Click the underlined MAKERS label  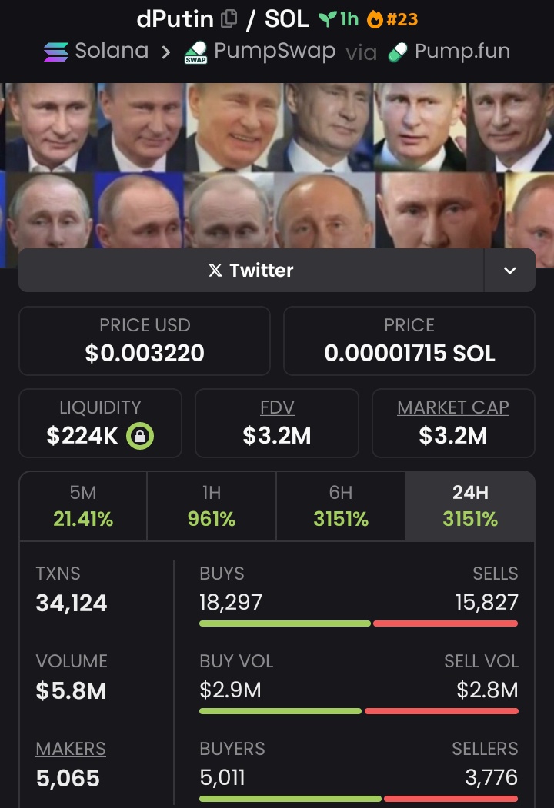(x=71, y=749)
